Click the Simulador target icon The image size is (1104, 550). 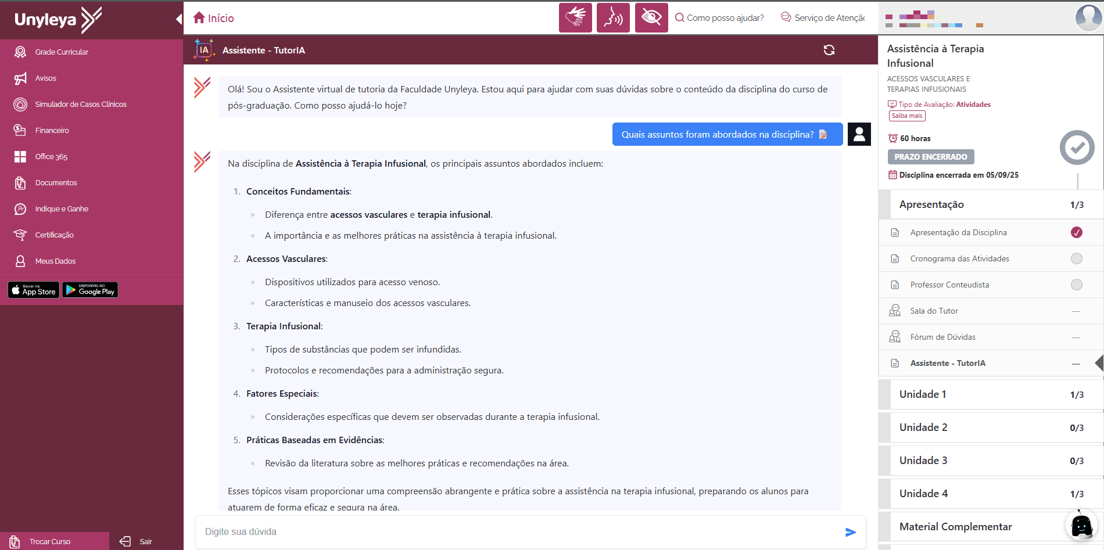(x=20, y=105)
